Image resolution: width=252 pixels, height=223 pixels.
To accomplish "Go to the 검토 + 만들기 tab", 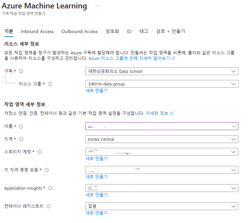I will coord(171,31).
